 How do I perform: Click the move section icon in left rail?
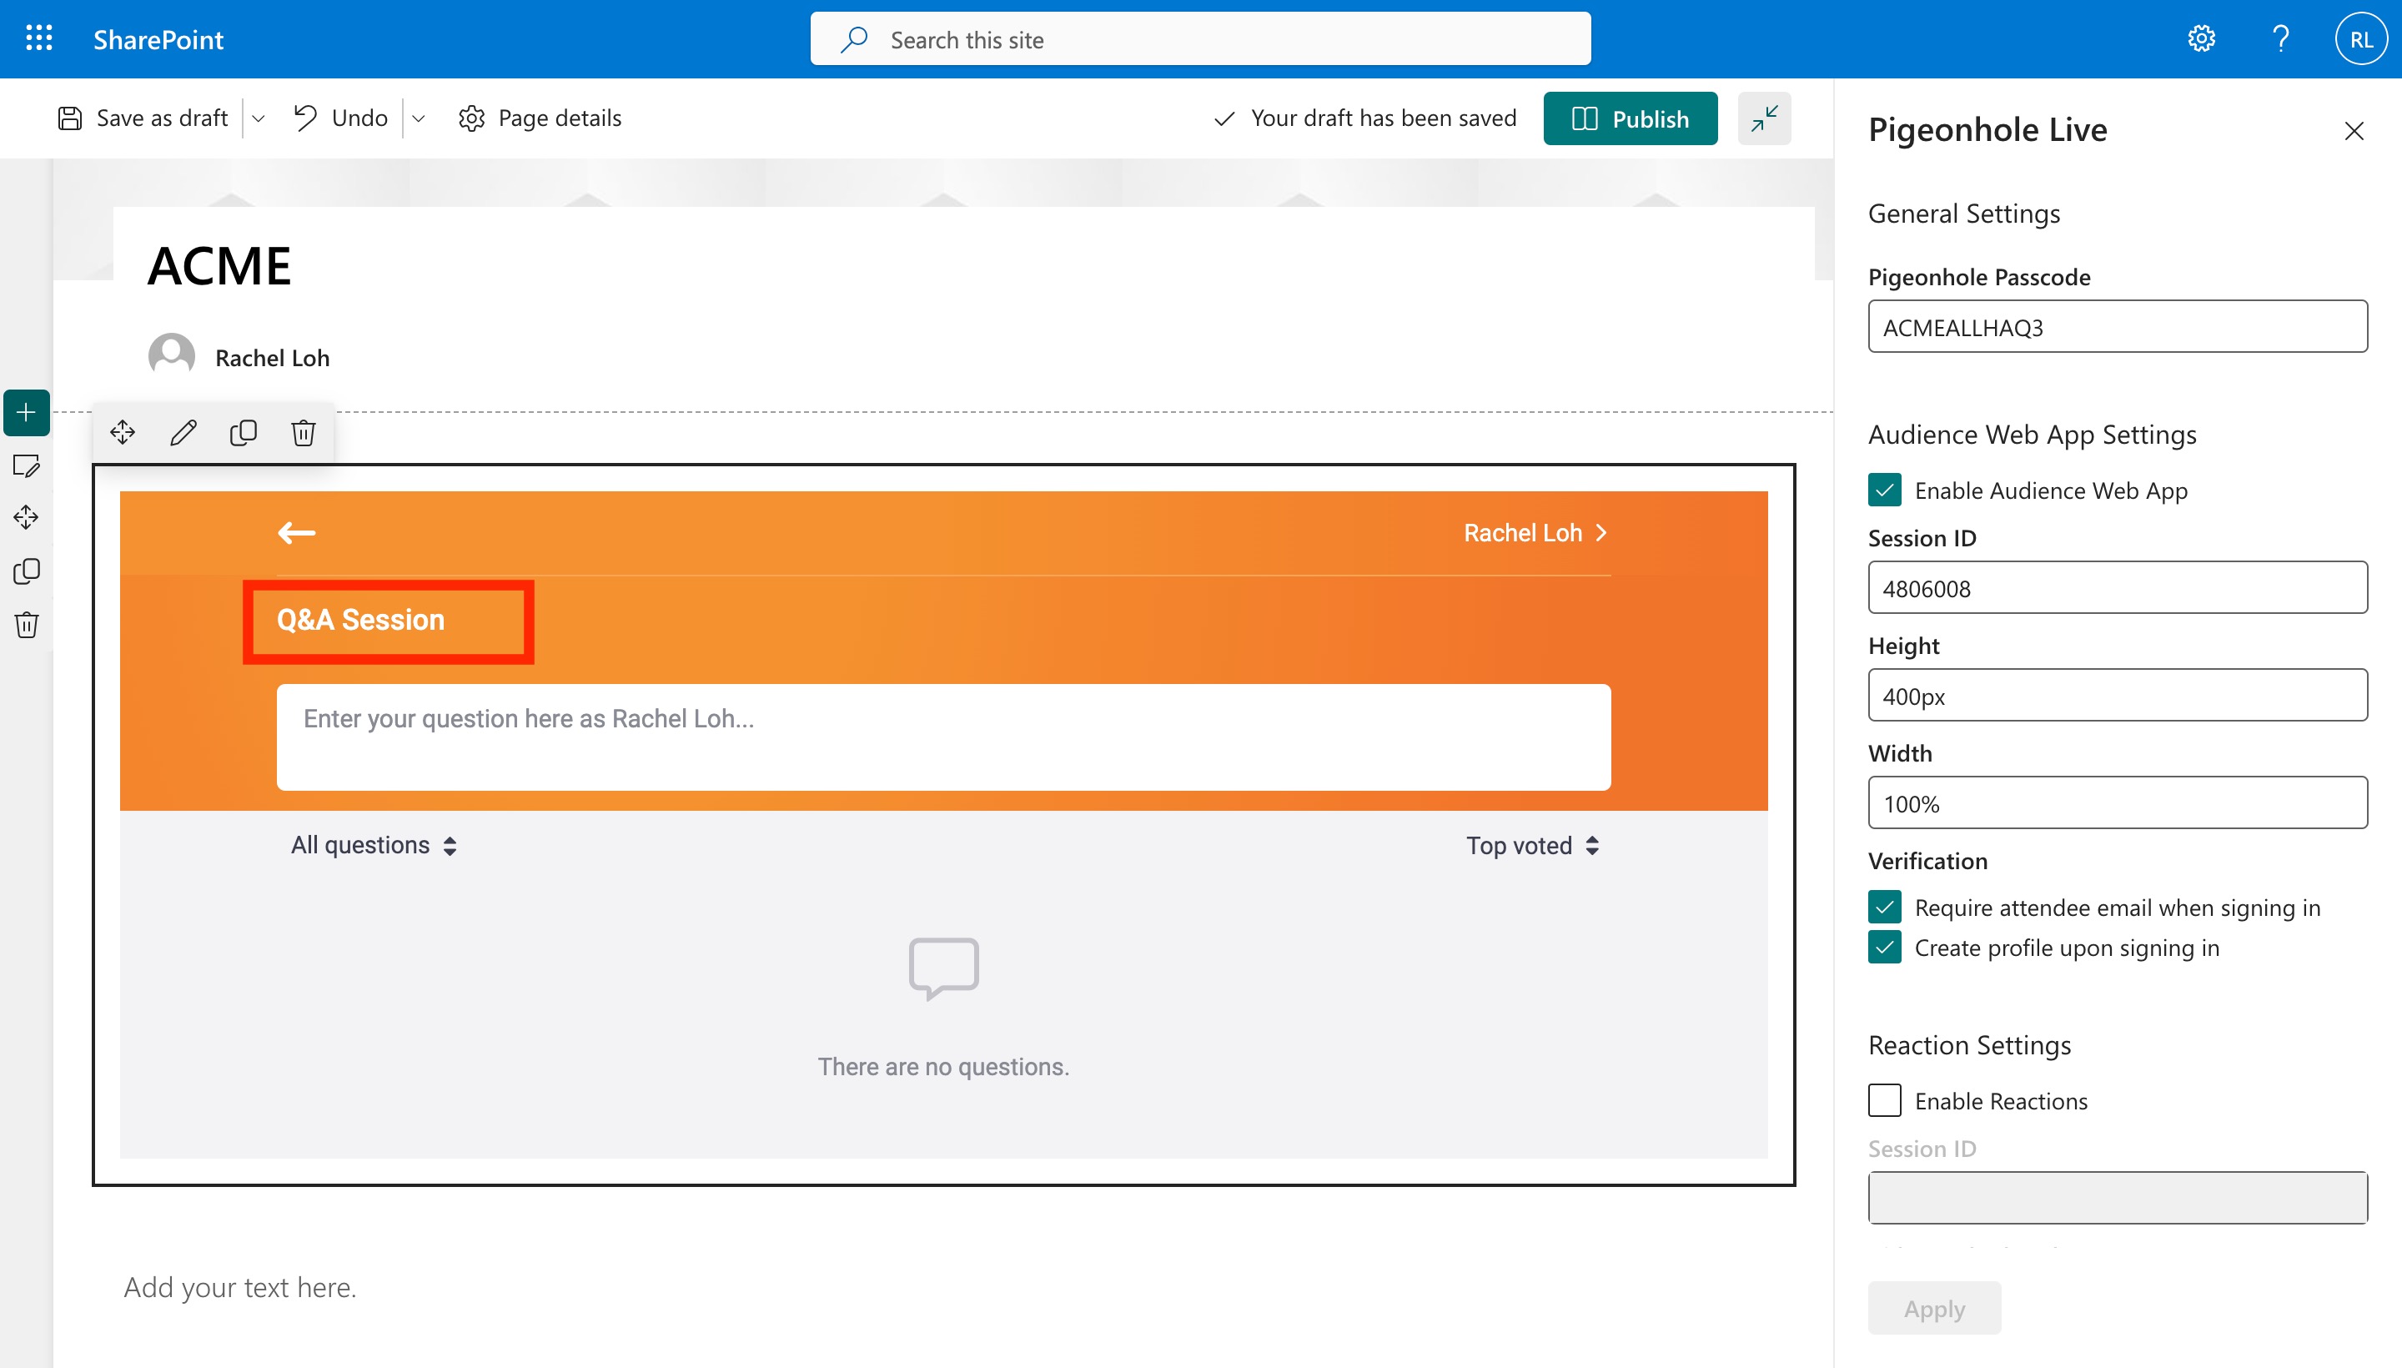click(27, 518)
